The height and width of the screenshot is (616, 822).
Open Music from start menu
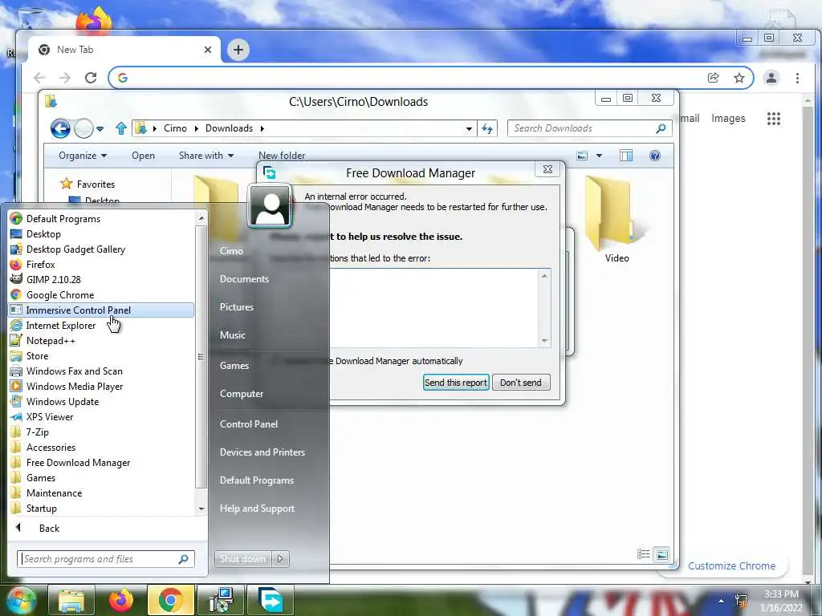(232, 335)
